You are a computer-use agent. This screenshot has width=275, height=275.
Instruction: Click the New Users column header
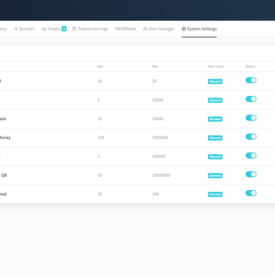[216, 66]
